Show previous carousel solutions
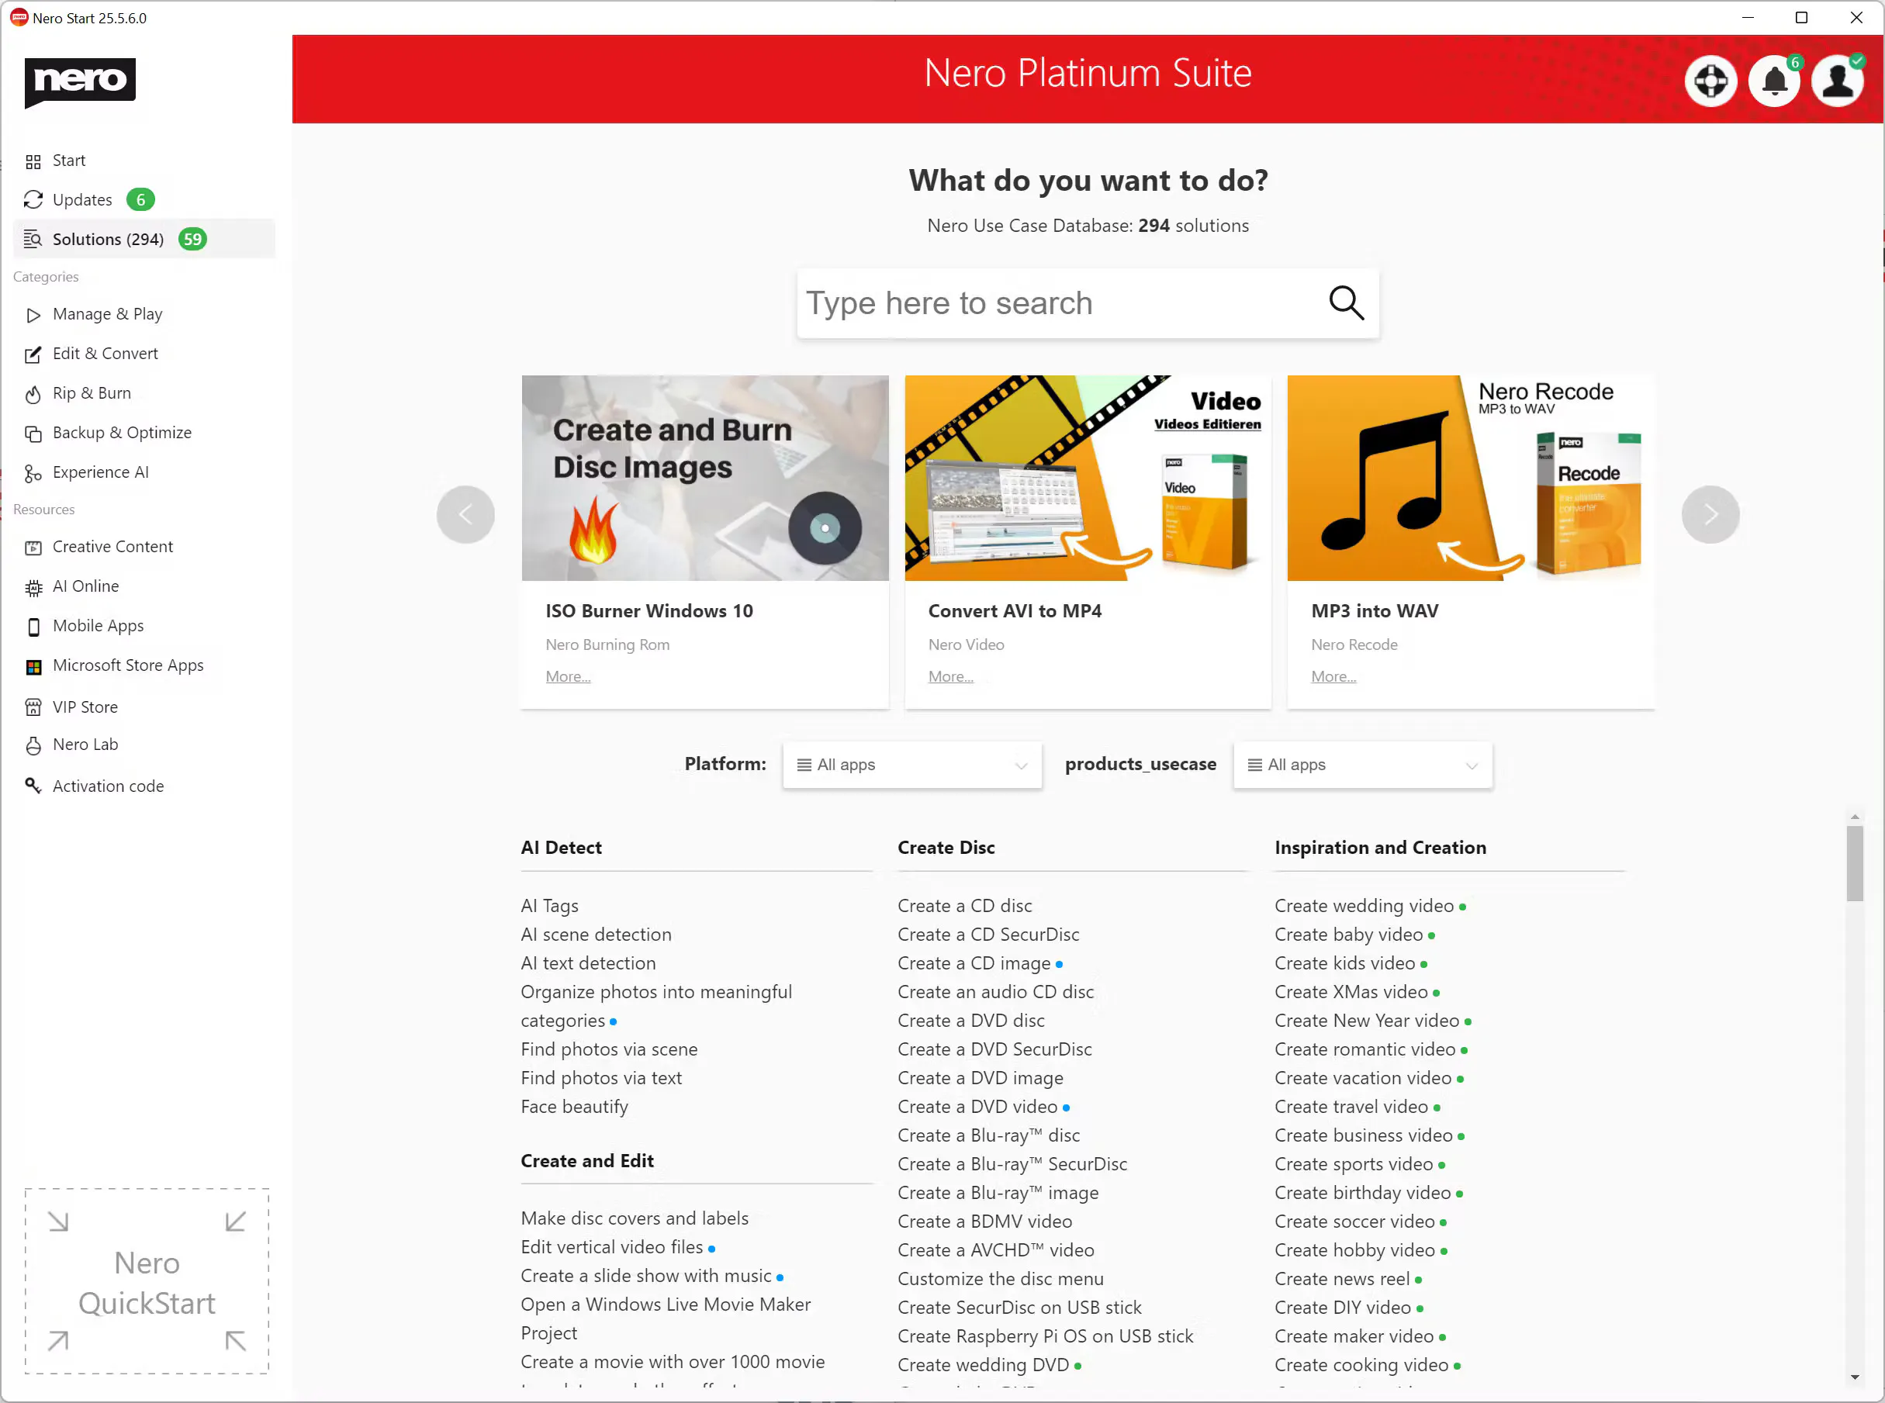This screenshot has height=1403, width=1885. (465, 515)
